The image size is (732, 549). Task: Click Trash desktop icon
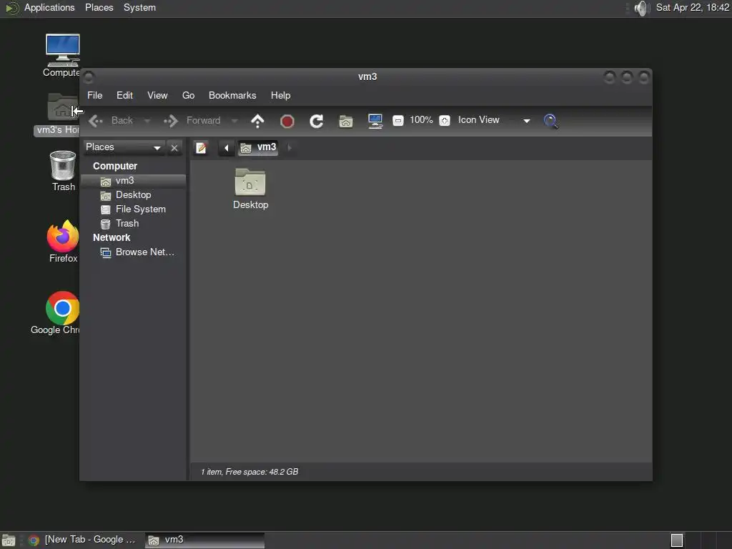pyautogui.click(x=63, y=170)
